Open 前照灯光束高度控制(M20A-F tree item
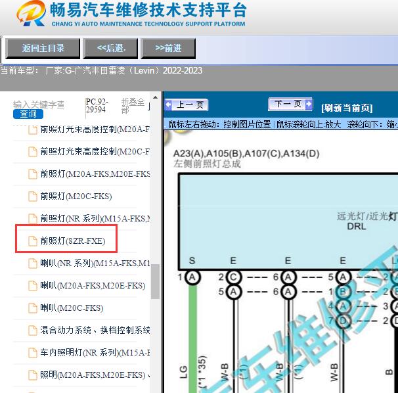 95,129
